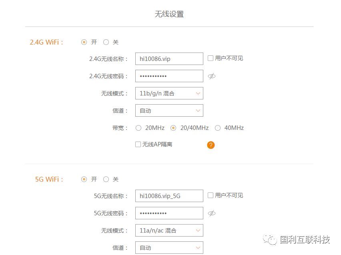Turn off 2.4G WiFi via the 关 radio button
This screenshot has width=341, height=255.
[x=106, y=42]
